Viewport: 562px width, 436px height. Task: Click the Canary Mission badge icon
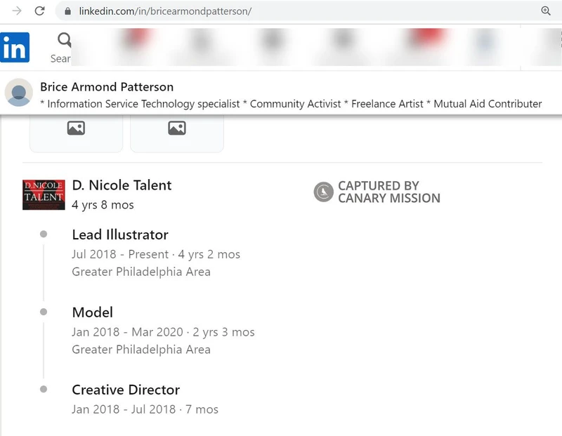[x=322, y=191]
